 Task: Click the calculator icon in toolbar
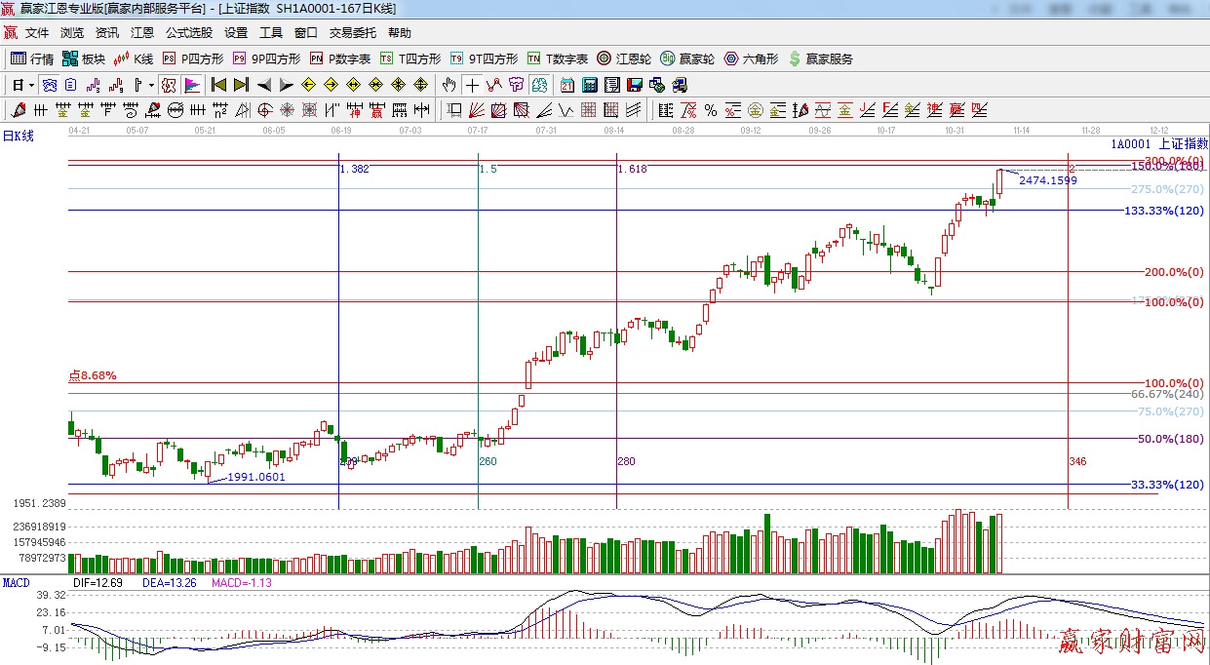pyautogui.click(x=590, y=85)
